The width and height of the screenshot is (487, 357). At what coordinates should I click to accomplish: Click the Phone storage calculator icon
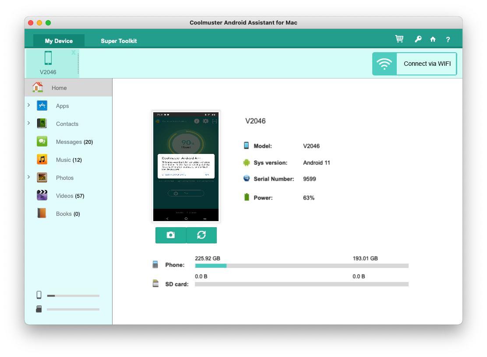tap(155, 264)
